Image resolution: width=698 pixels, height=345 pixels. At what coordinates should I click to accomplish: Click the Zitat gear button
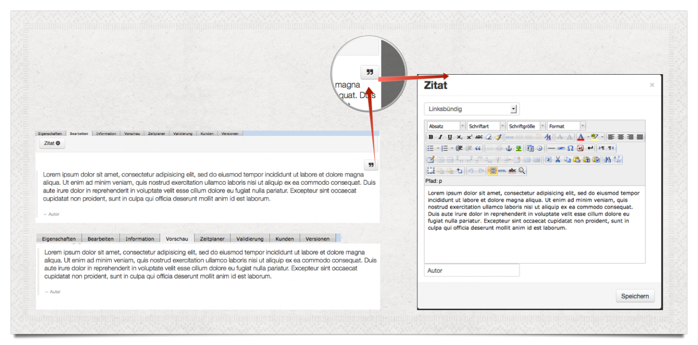pos(52,143)
